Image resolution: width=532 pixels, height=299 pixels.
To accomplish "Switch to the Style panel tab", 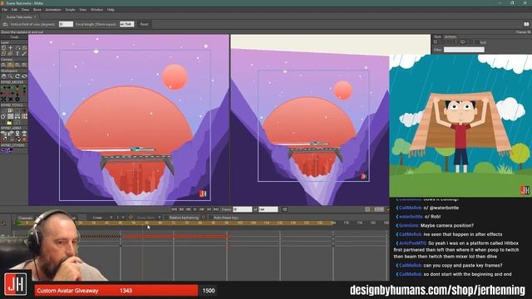I will click(x=438, y=37).
